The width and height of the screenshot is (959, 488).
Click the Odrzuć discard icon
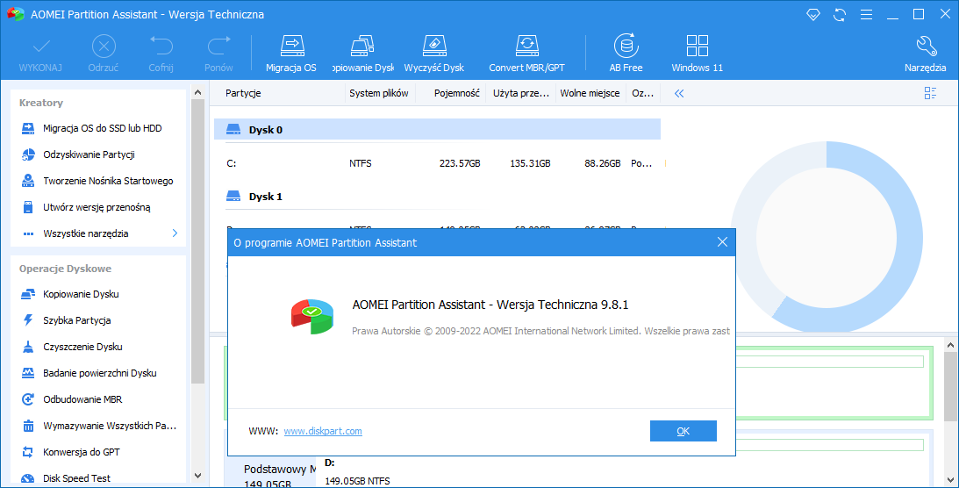pyautogui.click(x=104, y=47)
